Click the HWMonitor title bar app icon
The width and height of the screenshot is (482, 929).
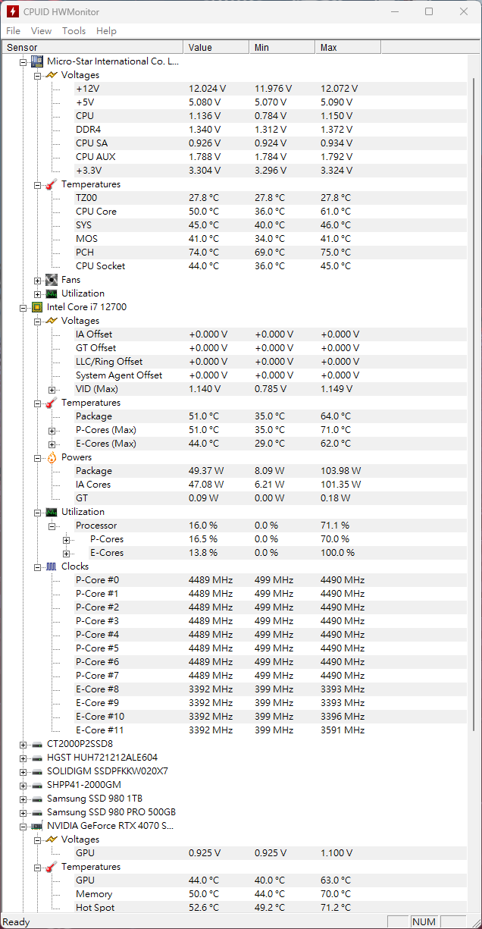[13, 11]
